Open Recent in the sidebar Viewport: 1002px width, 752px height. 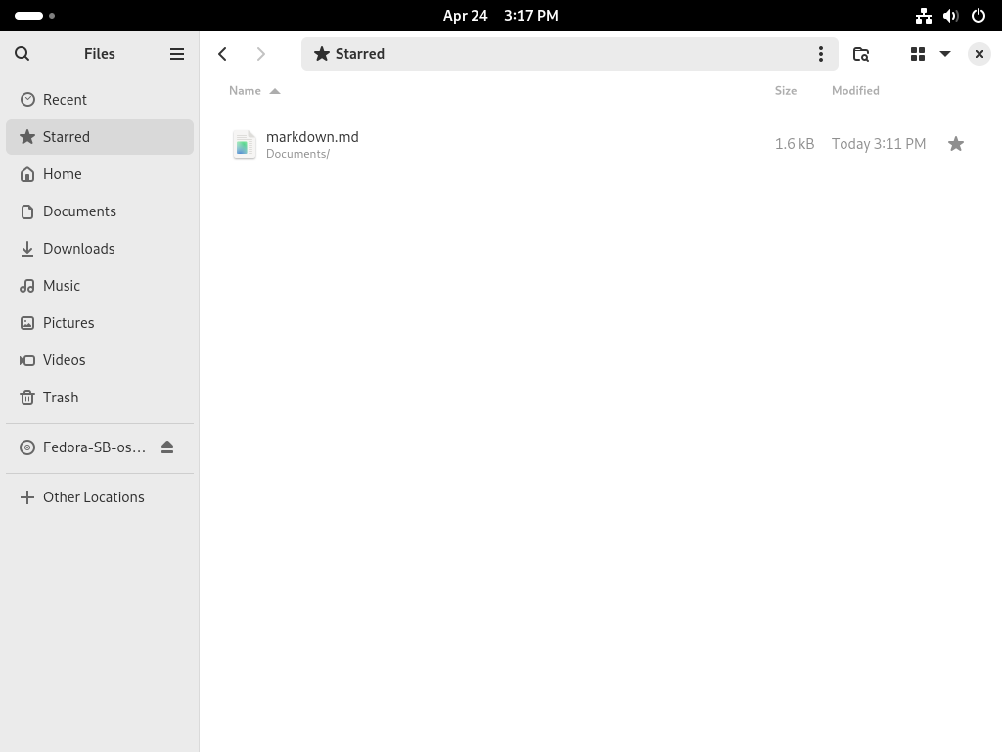coord(100,100)
